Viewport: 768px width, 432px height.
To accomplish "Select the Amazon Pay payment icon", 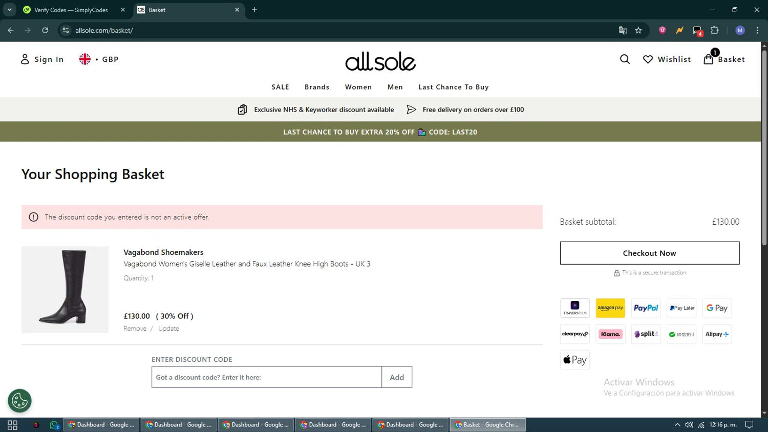I will 610,308.
